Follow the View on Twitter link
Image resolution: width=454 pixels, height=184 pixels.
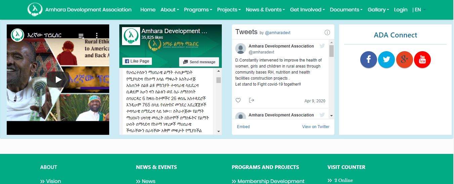tap(316, 127)
